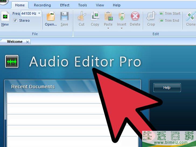Toggle the Stereo checkbox
The width and height of the screenshot is (196, 147).
click(15, 20)
